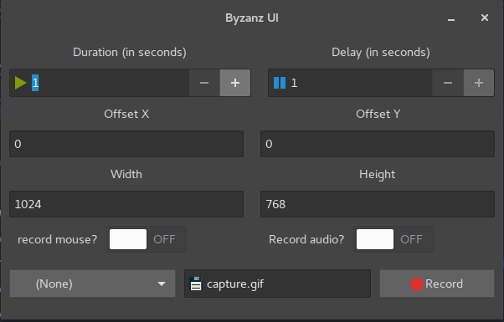Viewport: 504px width, 322px height.
Task: Decrease Duration with the minus button
Action: click(x=204, y=83)
